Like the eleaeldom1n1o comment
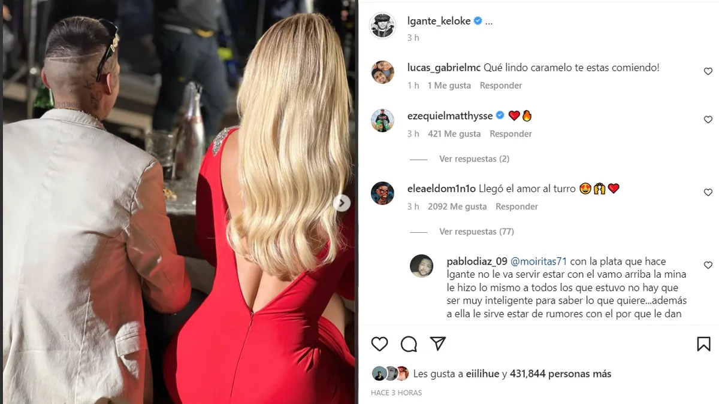Image resolution: width=719 pixels, height=404 pixels. point(708,193)
